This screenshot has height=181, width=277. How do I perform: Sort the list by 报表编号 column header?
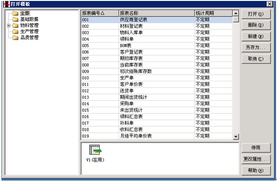(x=100, y=13)
